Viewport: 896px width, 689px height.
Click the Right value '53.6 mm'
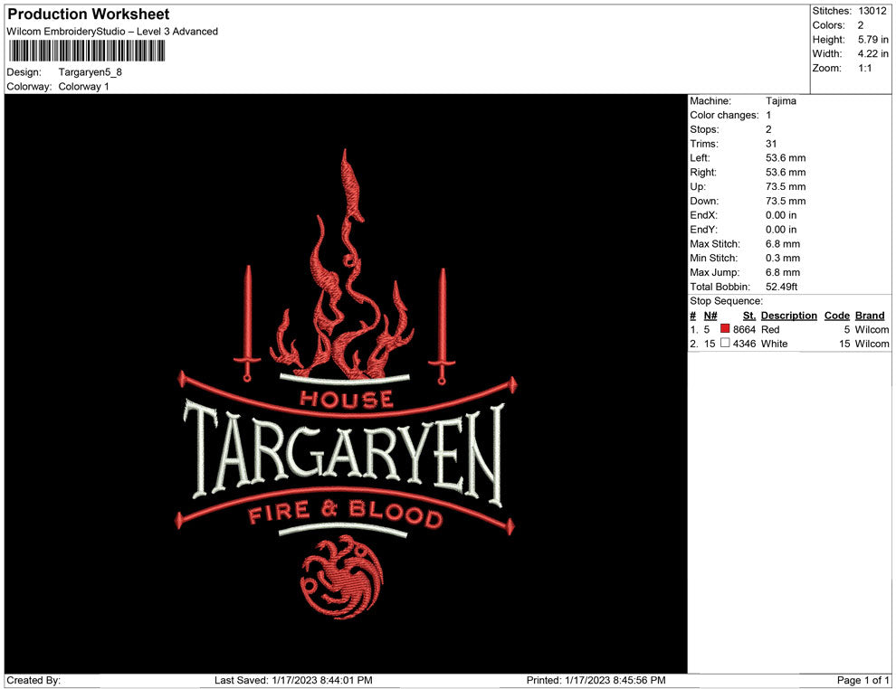pos(786,173)
